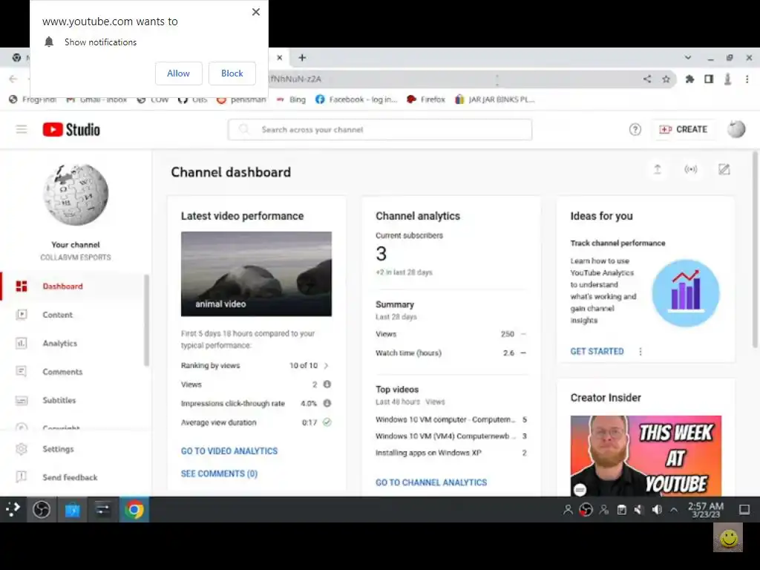Bookmark this page with the star icon
This screenshot has height=570, width=760.
click(x=666, y=79)
